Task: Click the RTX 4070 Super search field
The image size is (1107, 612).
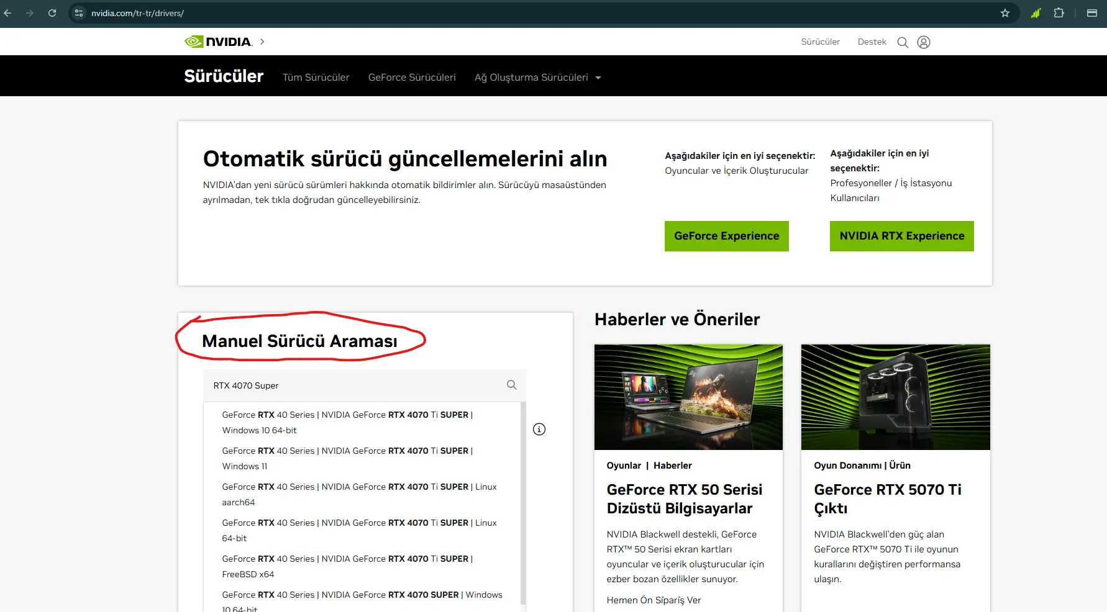Action: 365,385
